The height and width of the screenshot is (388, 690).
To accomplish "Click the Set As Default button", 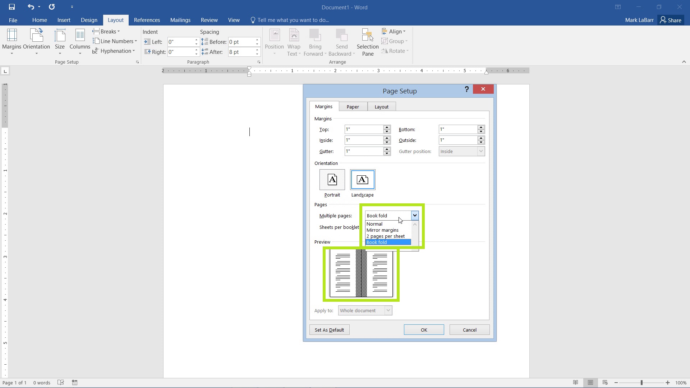I will pyautogui.click(x=329, y=329).
